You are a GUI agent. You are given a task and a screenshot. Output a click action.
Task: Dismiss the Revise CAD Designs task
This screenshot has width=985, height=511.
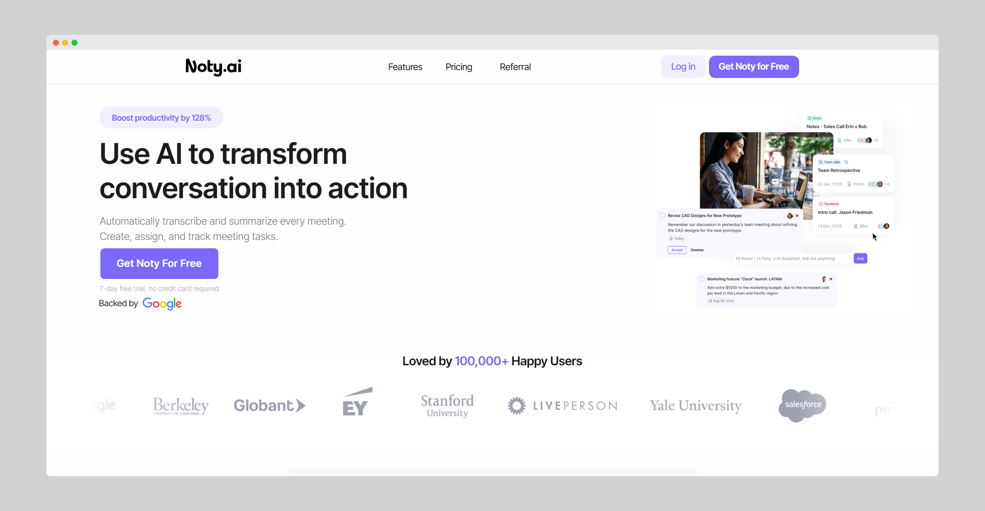697,250
